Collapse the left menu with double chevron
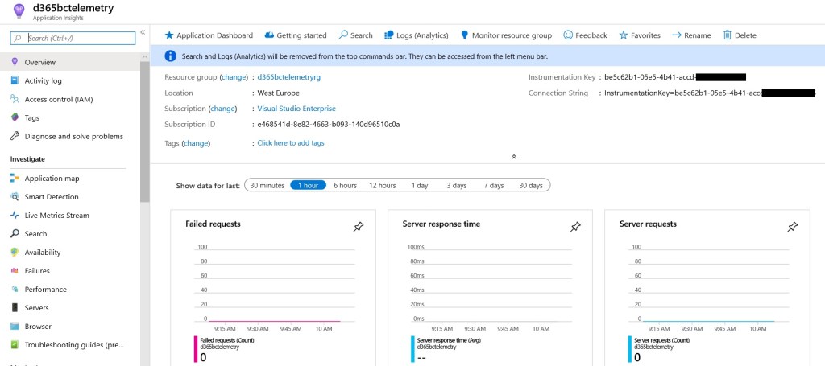 (143, 32)
